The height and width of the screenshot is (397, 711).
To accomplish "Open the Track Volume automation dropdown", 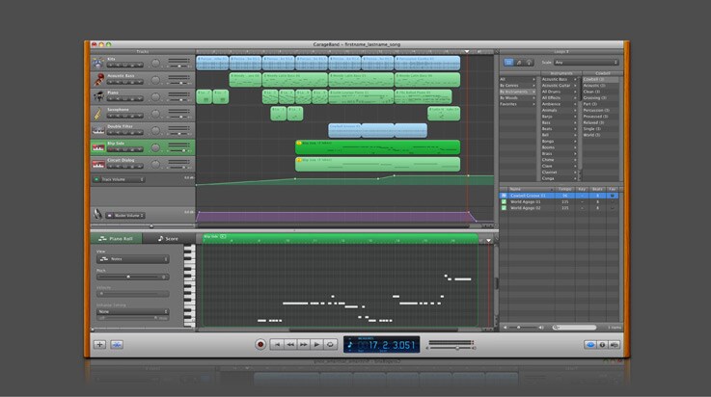I will (x=123, y=179).
